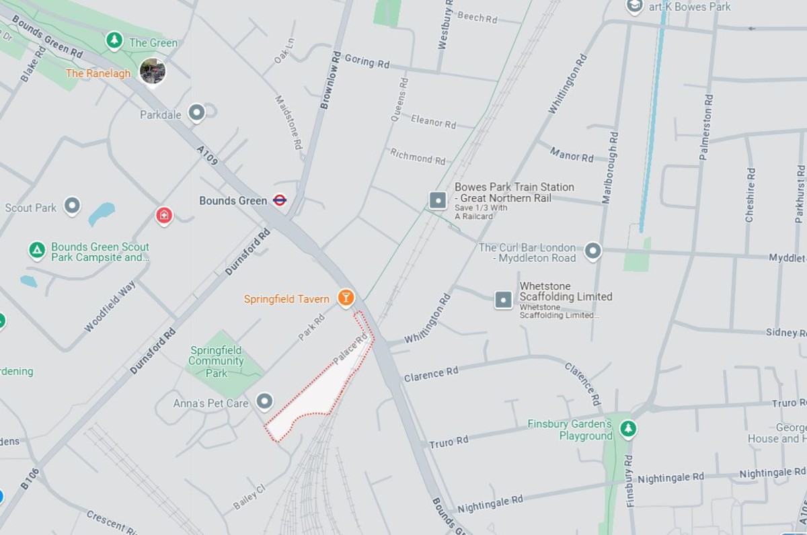Select the Springfield Tavern cocktail marker
The width and height of the screenshot is (807, 535).
[346, 298]
